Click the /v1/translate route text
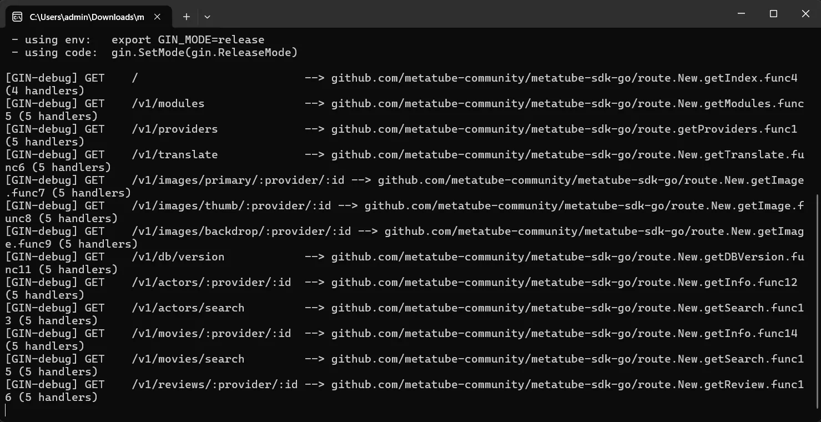The image size is (821, 422). click(x=174, y=155)
